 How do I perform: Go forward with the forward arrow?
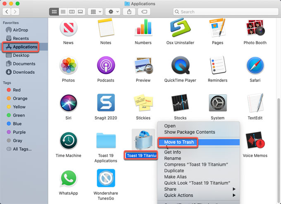(x=15, y=12)
